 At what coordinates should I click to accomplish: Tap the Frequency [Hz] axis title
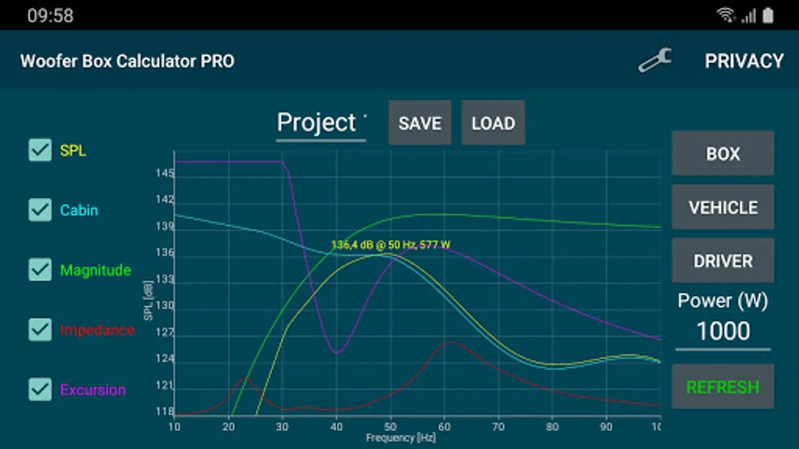point(400,438)
